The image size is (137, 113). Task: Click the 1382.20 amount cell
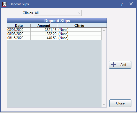tap(44, 34)
